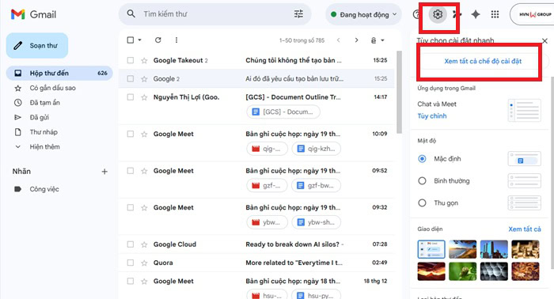Tick the Google Takeout email checkbox
554x299 pixels.
click(x=131, y=60)
